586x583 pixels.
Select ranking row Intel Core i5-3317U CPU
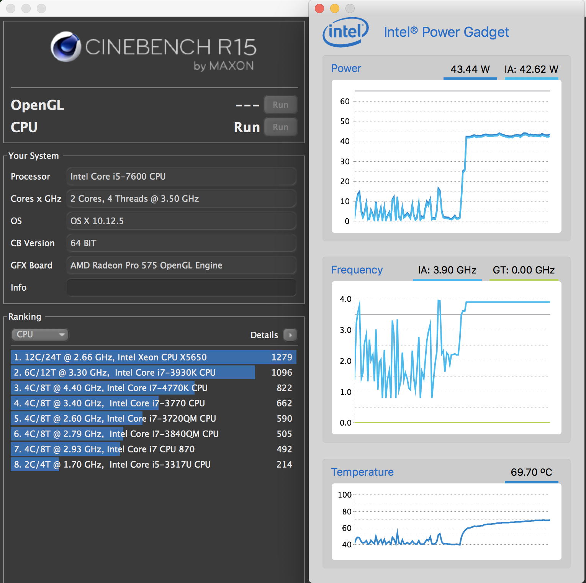(x=154, y=464)
